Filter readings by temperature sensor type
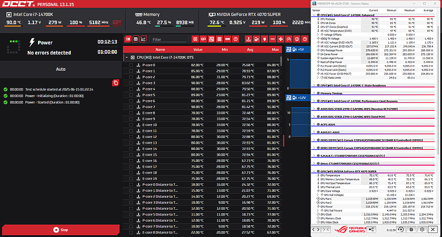Screen dimensions: 442x237 pos(248,39)
